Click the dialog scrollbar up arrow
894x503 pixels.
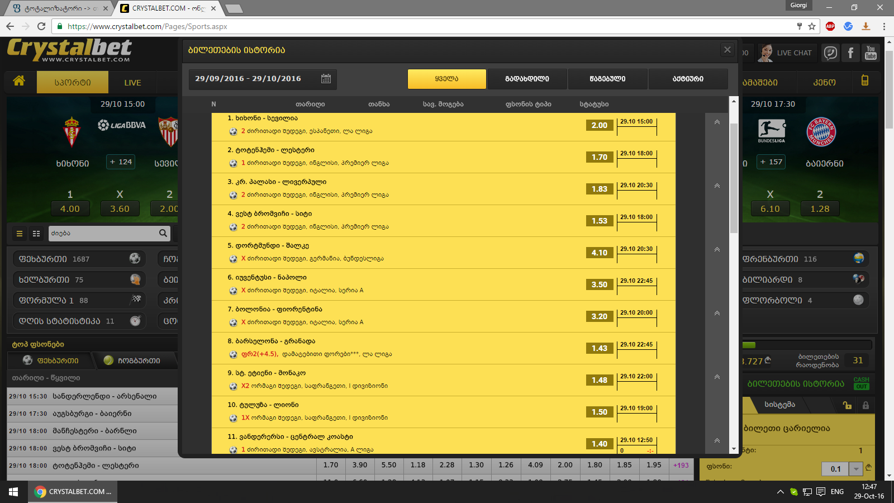tap(734, 101)
